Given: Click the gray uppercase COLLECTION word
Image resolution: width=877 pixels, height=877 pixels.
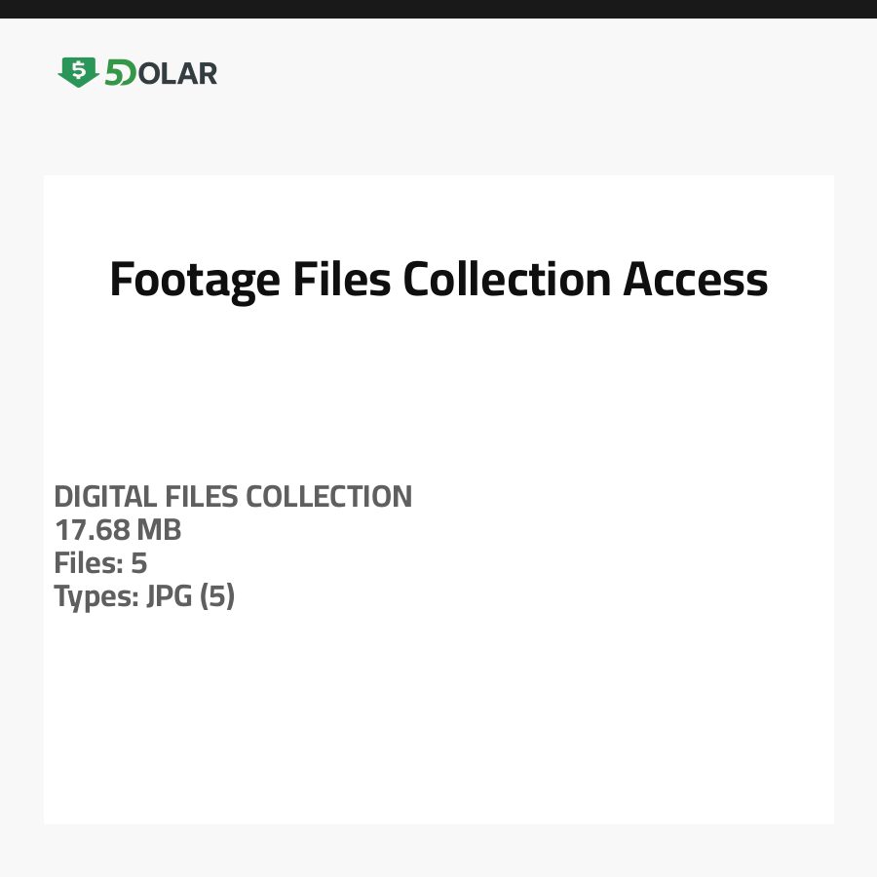Looking at the screenshot, I should pyautogui.click(x=328, y=497).
